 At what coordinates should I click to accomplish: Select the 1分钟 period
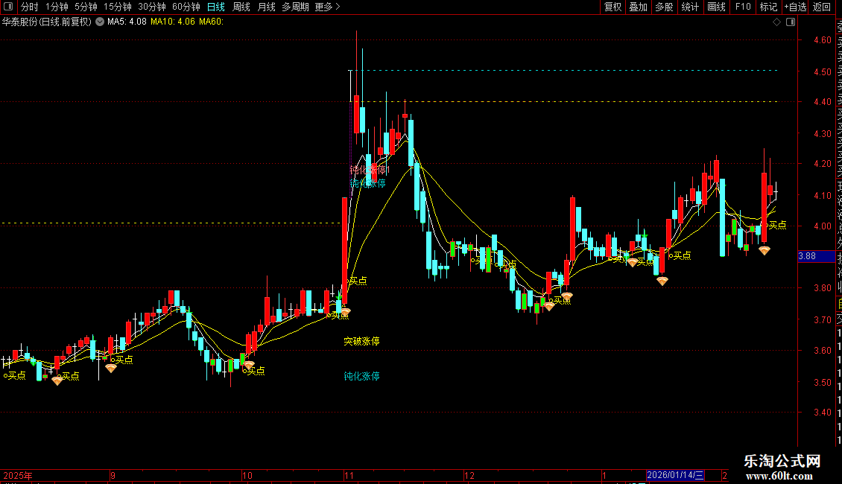57,7
